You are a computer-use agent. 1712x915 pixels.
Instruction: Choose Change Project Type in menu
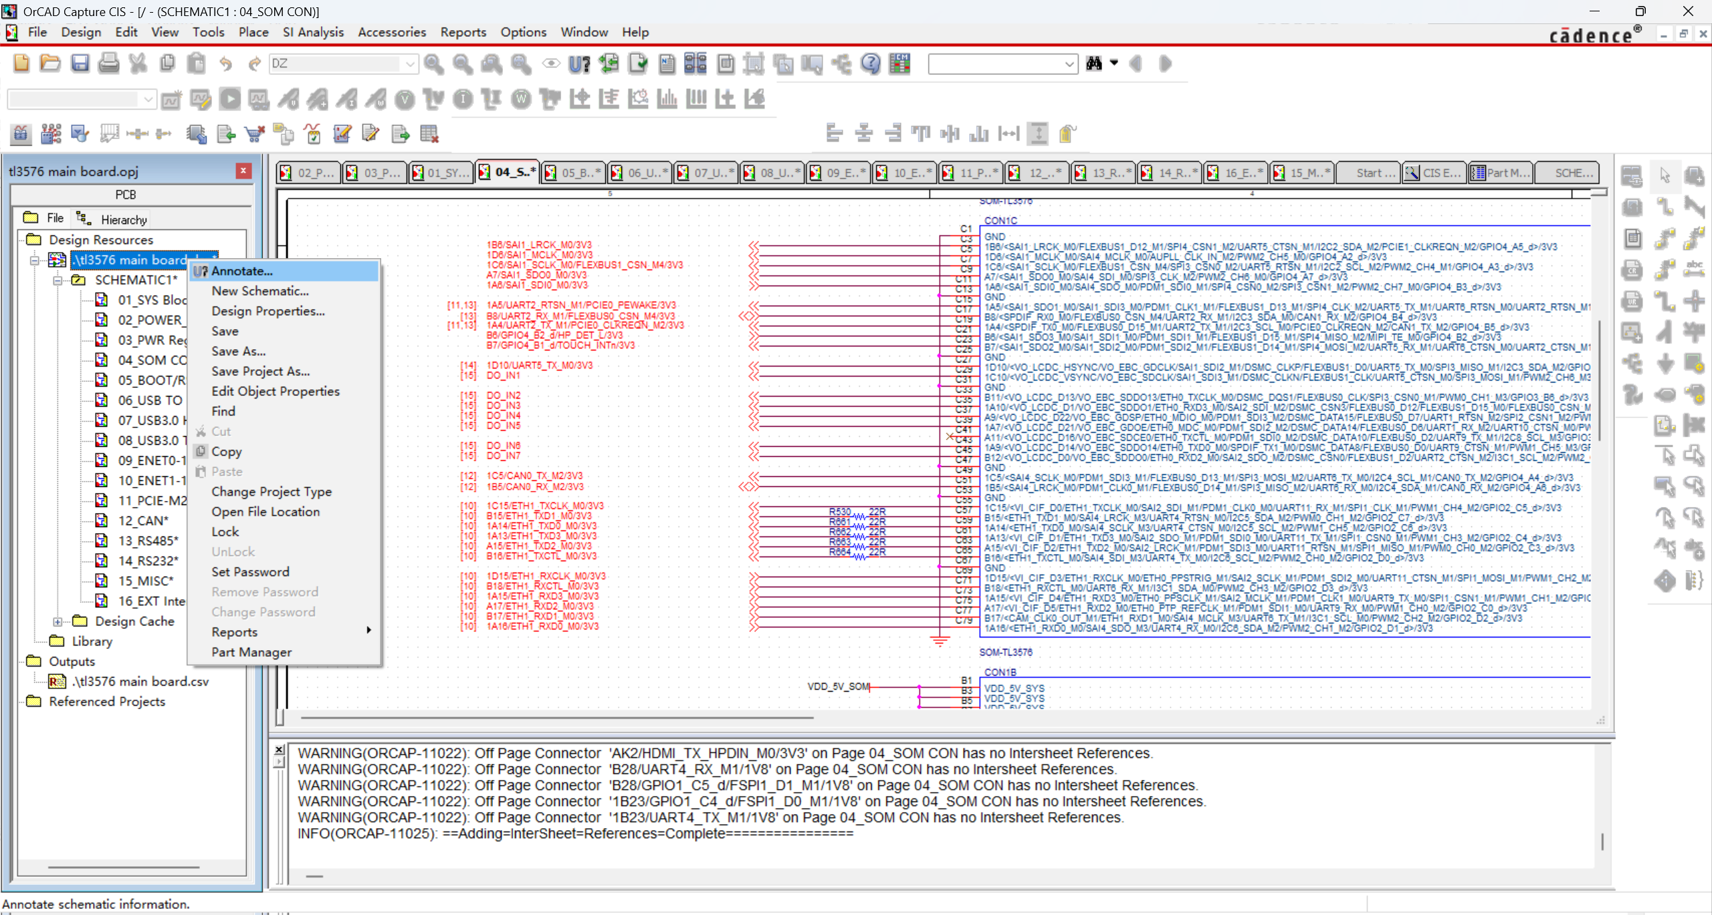(x=284, y=492)
